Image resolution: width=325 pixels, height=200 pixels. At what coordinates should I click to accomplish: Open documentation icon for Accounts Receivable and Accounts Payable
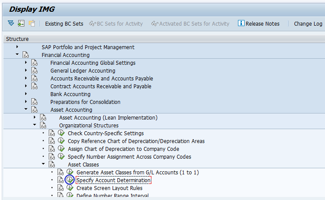34,78
